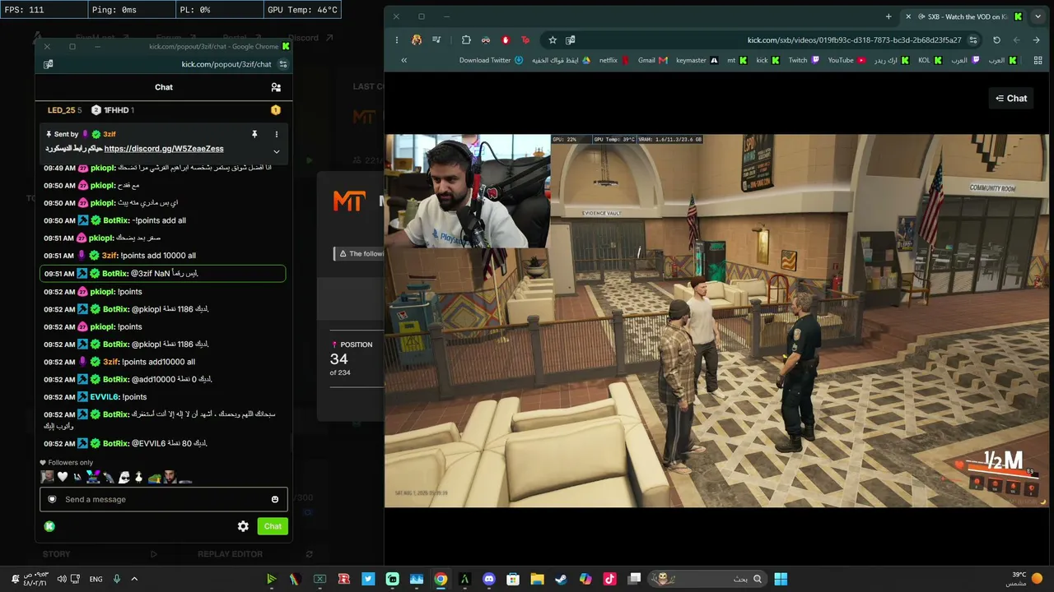The height and width of the screenshot is (592, 1054).
Task: Open the site settings icon in VOD address bar
Action: [x=973, y=39]
